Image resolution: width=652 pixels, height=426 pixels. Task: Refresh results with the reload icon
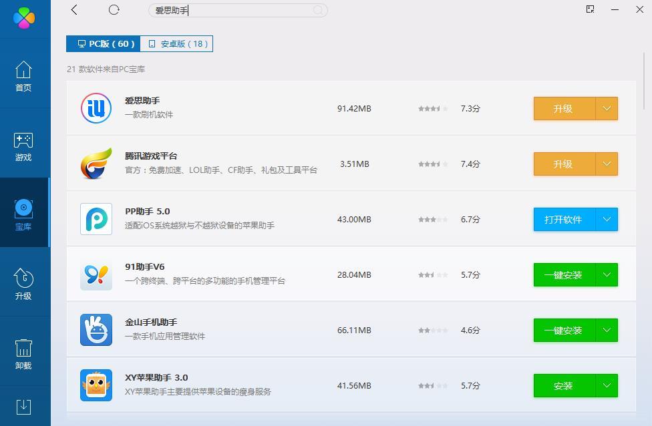[114, 10]
